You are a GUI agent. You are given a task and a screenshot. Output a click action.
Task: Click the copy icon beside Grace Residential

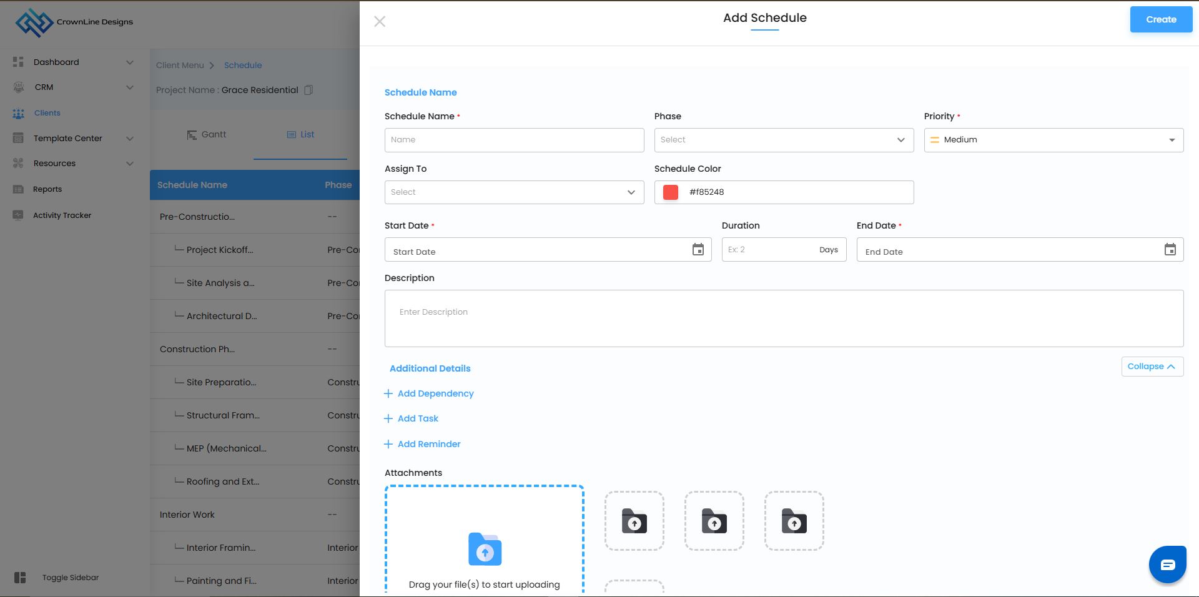[x=308, y=90]
